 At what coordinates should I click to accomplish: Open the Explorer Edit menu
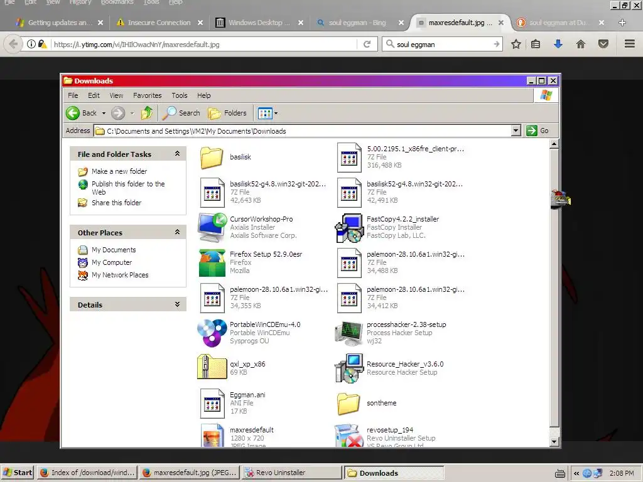[x=94, y=95]
